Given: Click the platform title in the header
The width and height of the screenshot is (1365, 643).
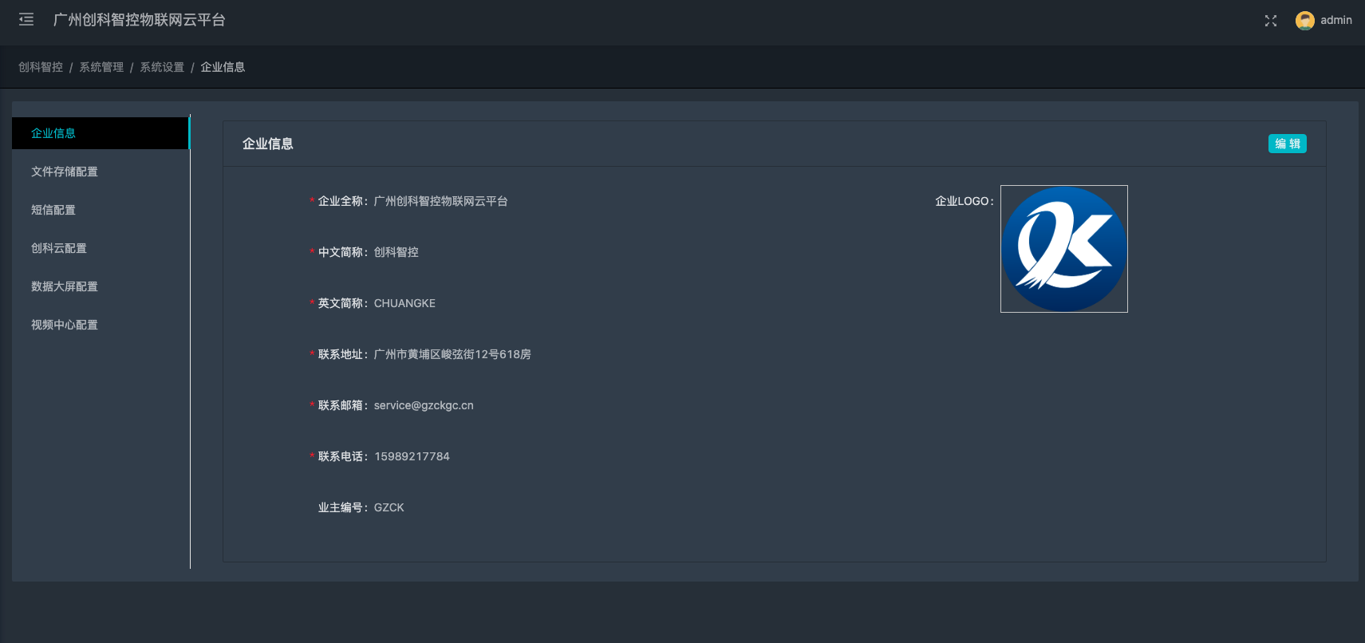Looking at the screenshot, I should coord(140,20).
